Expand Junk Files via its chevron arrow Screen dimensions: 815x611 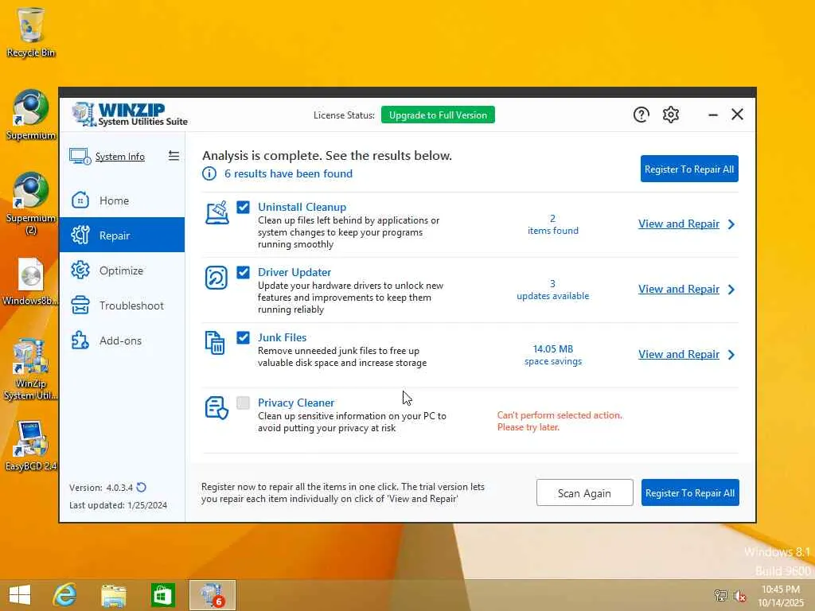(731, 354)
